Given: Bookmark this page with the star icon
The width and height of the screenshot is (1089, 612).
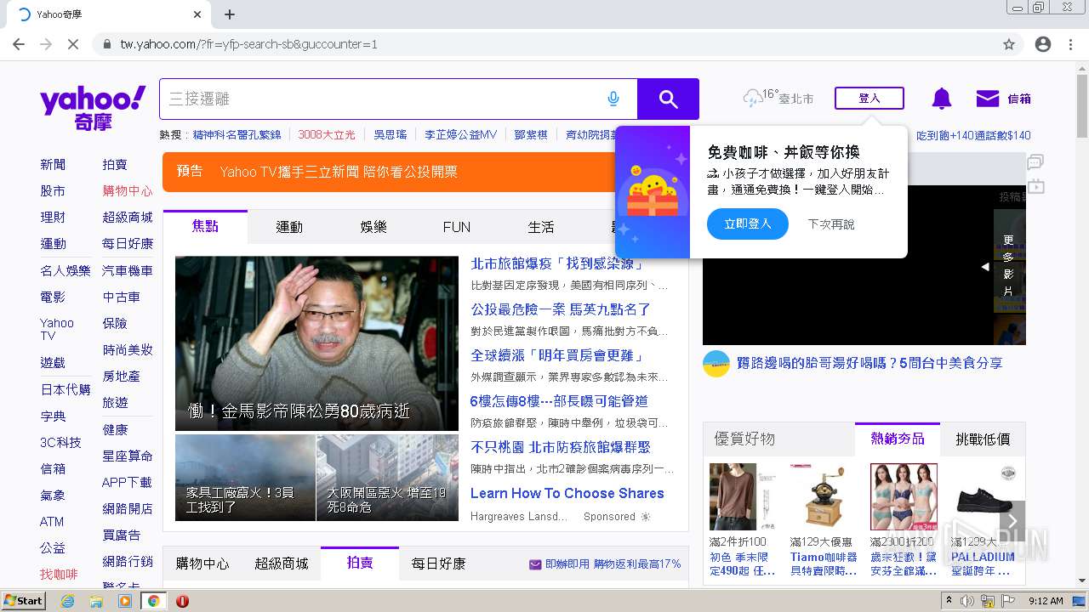Looking at the screenshot, I should tap(1009, 44).
